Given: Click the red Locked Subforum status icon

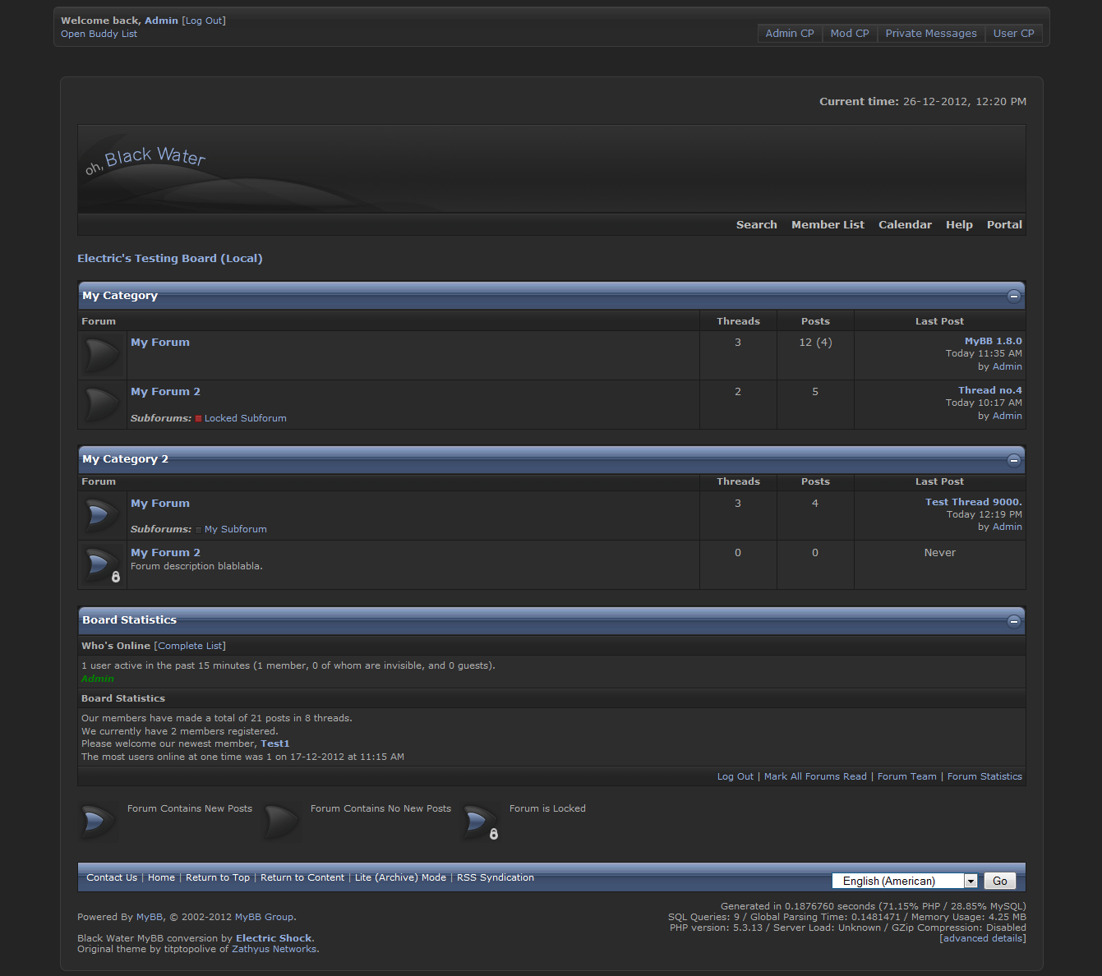Looking at the screenshot, I should click(x=198, y=419).
